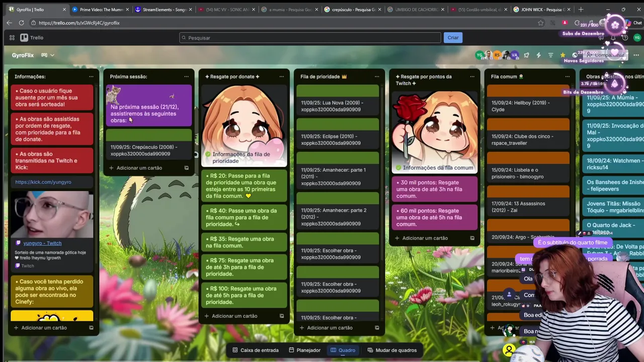Focus the Pesquisar search field
Image resolution: width=644 pixels, height=362 pixels.
tap(310, 38)
